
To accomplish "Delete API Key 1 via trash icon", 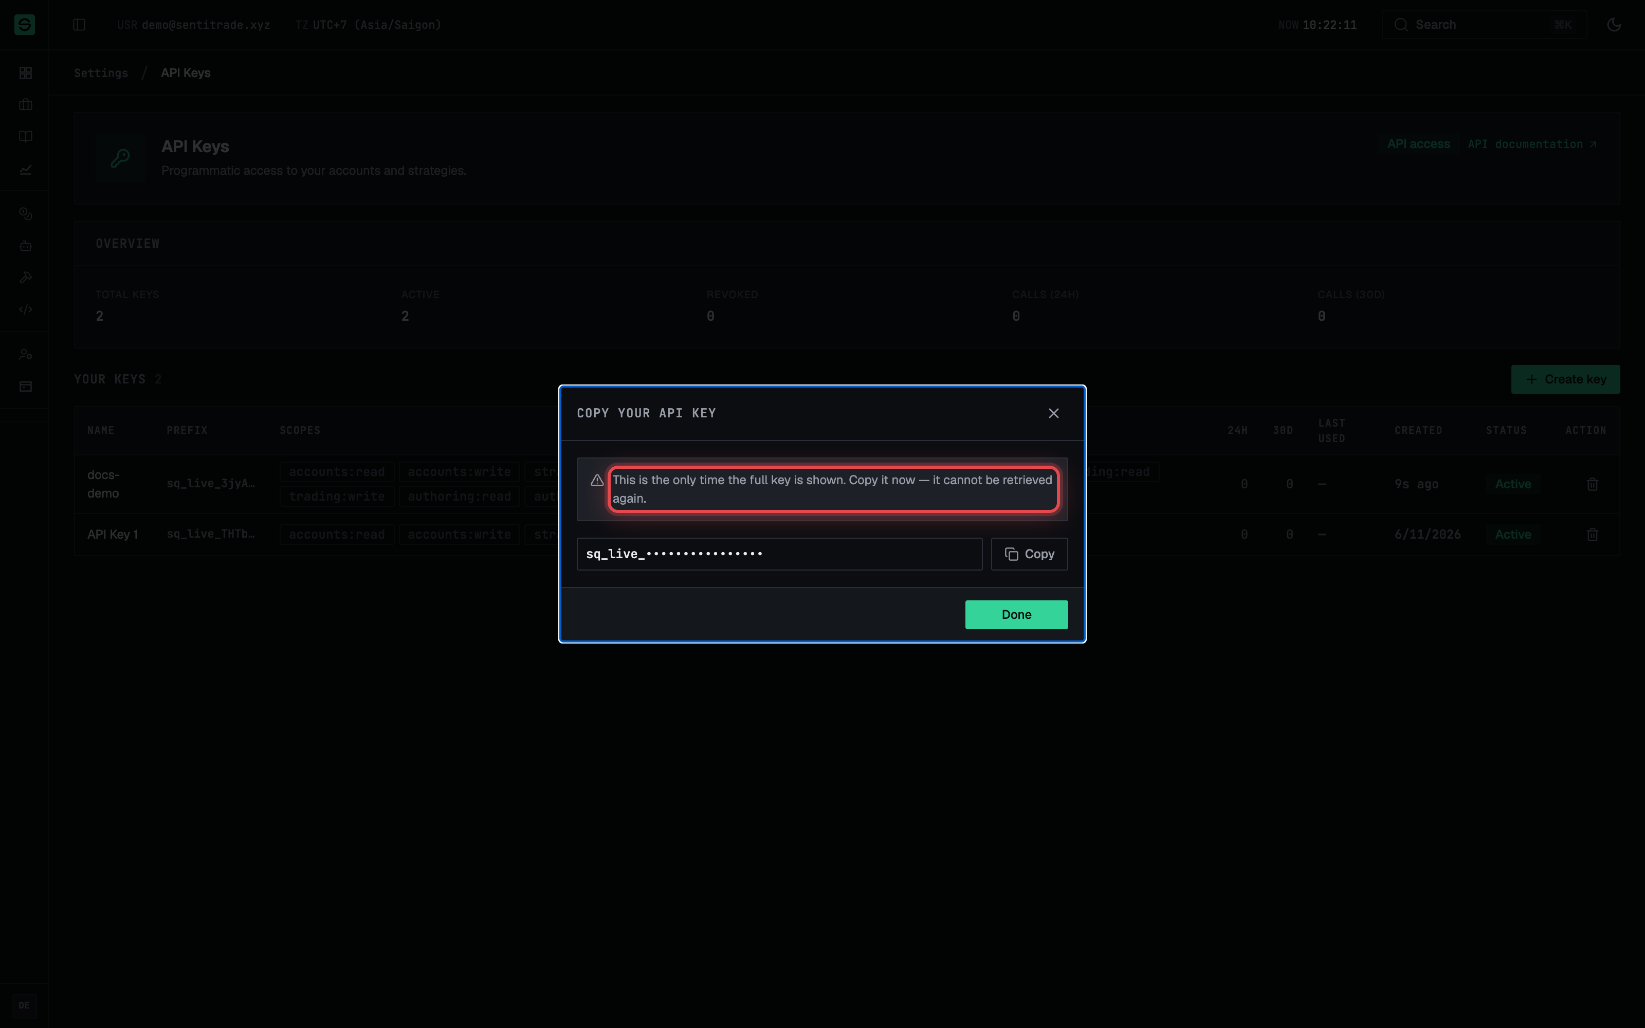I will 1592,535.
